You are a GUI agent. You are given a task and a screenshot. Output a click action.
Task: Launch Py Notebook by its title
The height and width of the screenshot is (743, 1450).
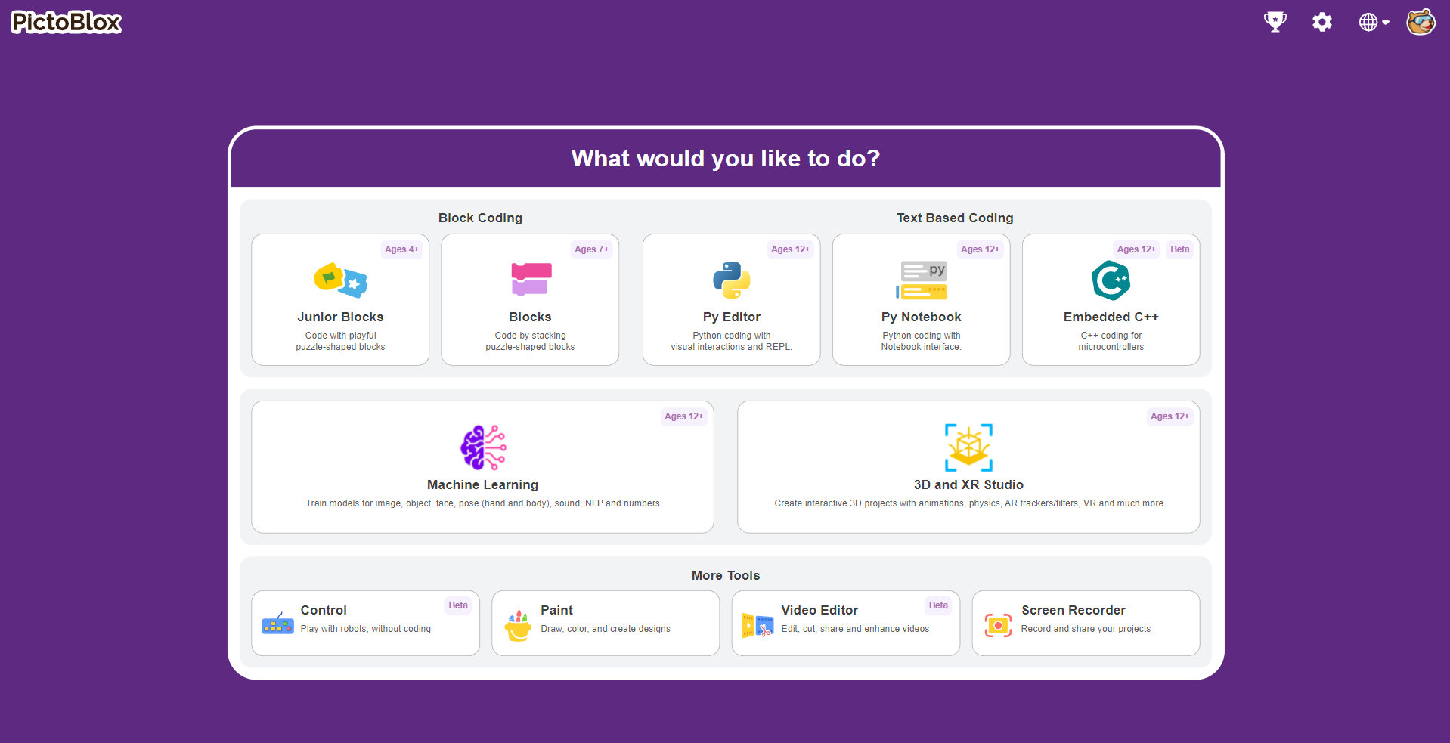[922, 317]
